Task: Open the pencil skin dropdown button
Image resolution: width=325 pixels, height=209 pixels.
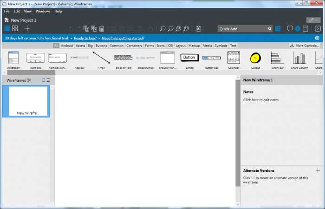Action: point(313,20)
